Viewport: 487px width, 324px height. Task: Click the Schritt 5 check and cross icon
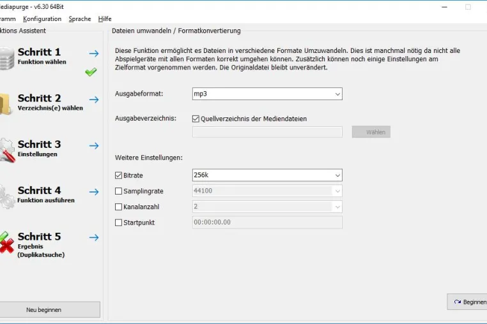point(7,242)
